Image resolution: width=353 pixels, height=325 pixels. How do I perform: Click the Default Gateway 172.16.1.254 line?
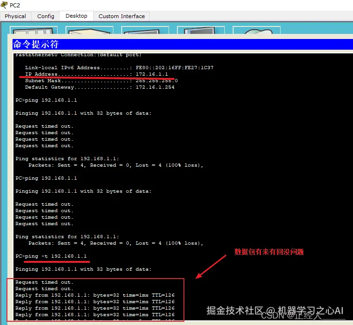click(x=99, y=87)
